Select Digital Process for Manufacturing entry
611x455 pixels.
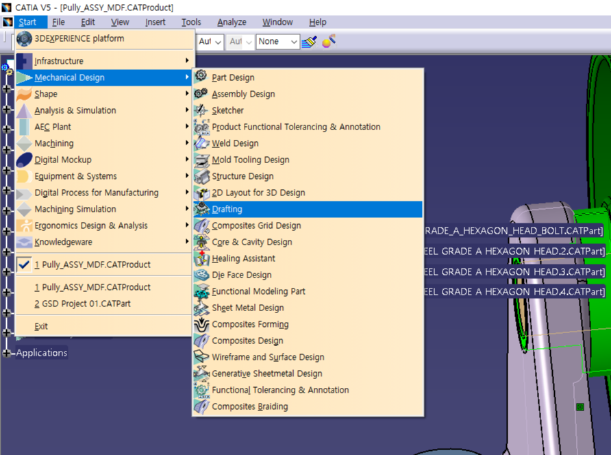point(103,193)
